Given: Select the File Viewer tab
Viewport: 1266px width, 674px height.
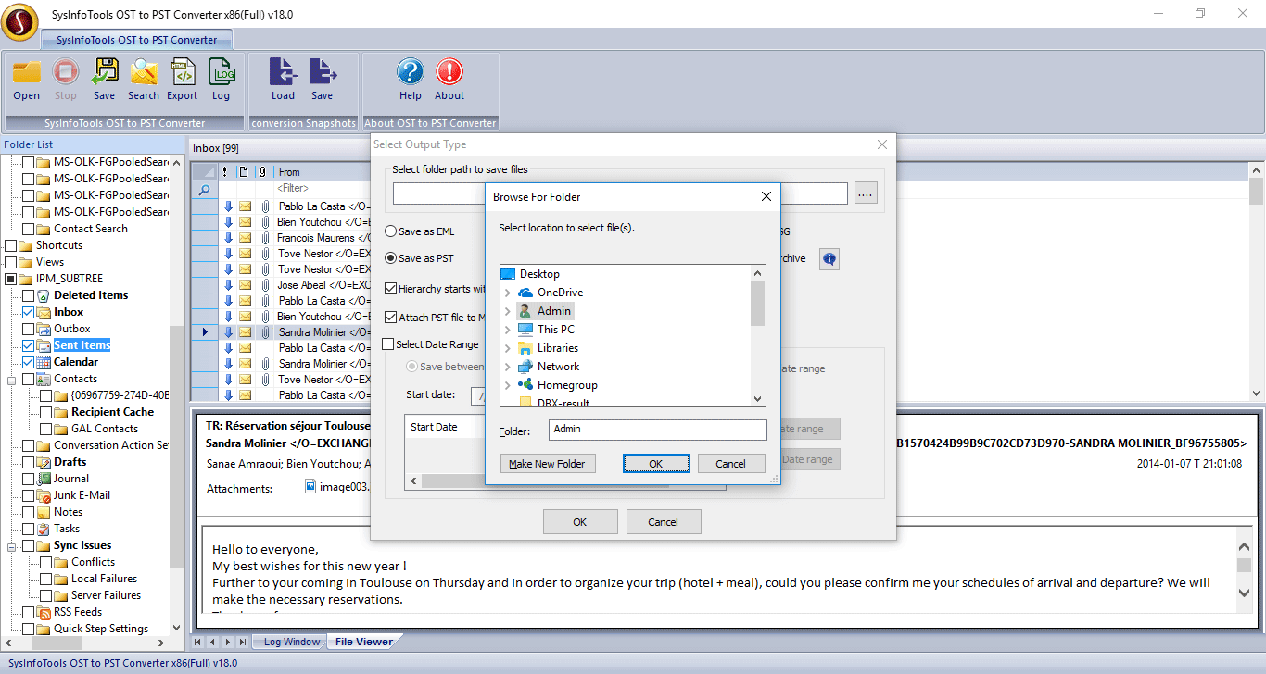Looking at the screenshot, I should pos(363,642).
